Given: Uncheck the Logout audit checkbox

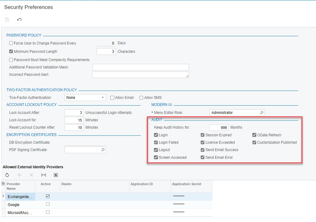Looking at the screenshot, I should pos(156,150).
